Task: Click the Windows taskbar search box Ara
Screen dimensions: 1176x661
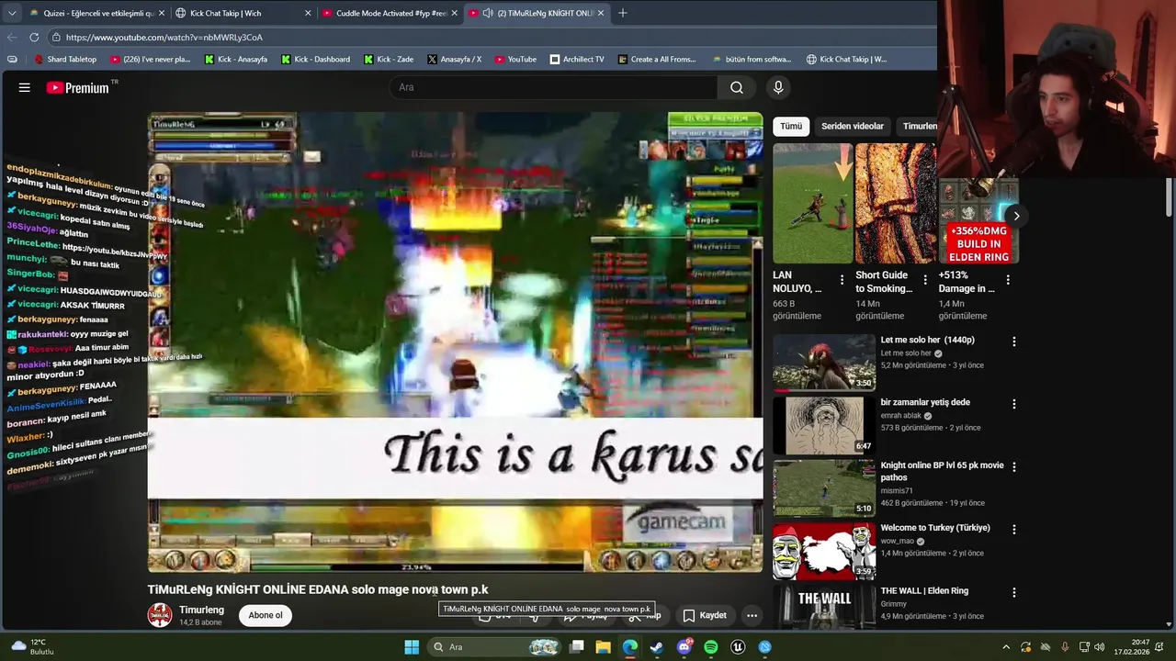Action: point(494,647)
